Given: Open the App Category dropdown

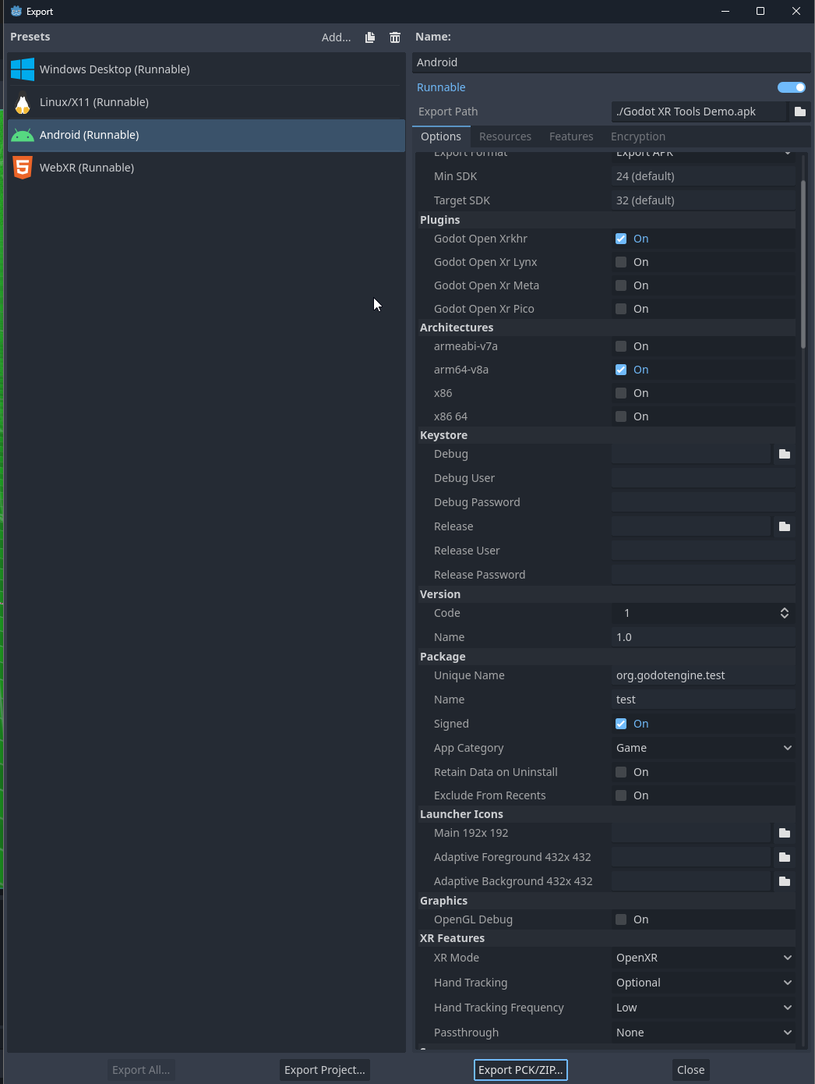Looking at the screenshot, I should (x=703, y=748).
